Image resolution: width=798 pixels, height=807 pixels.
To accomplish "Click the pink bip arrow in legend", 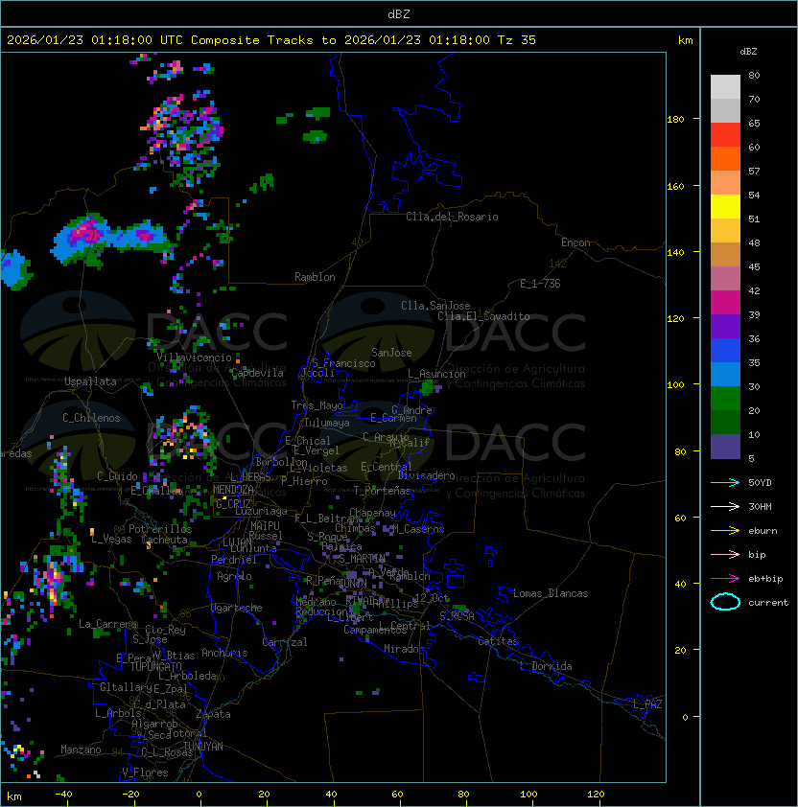I will [x=725, y=554].
